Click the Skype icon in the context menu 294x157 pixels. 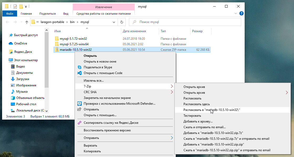coord(79,67)
